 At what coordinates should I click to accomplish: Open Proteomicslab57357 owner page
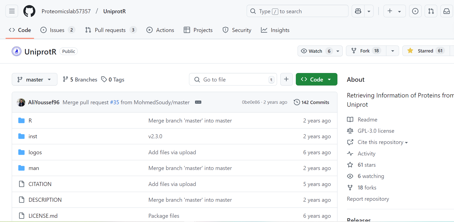pos(66,11)
